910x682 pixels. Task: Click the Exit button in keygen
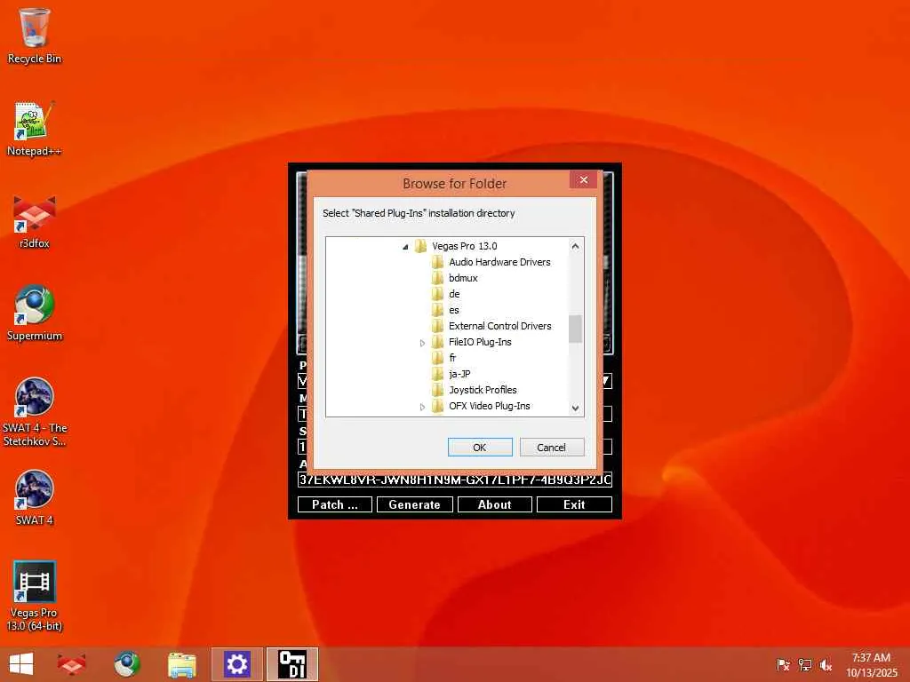[574, 504]
